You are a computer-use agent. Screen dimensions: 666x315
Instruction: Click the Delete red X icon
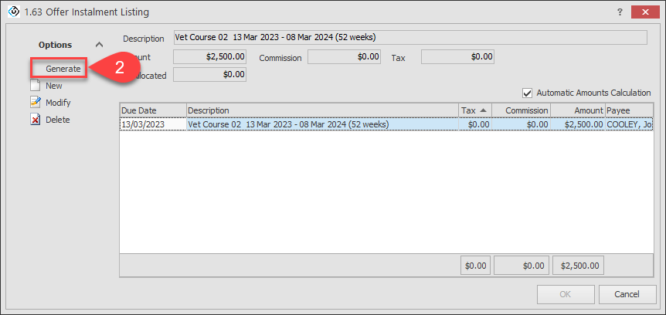tap(35, 120)
